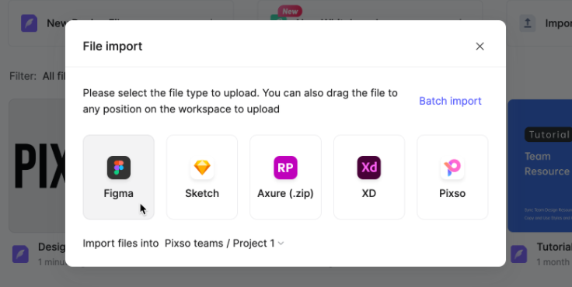Click the XD label text
The width and height of the screenshot is (572, 287).
[369, 193]
